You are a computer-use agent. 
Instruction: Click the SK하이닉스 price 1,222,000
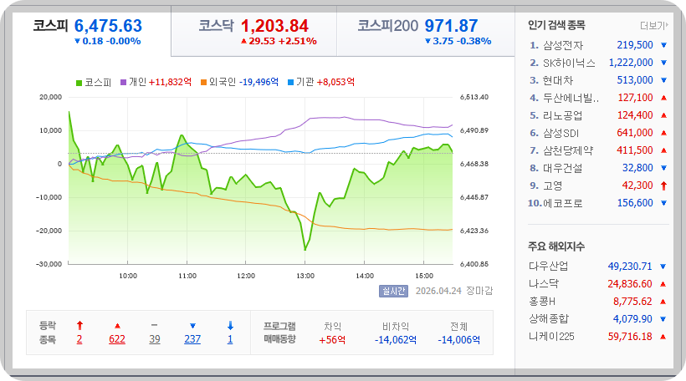631,63
